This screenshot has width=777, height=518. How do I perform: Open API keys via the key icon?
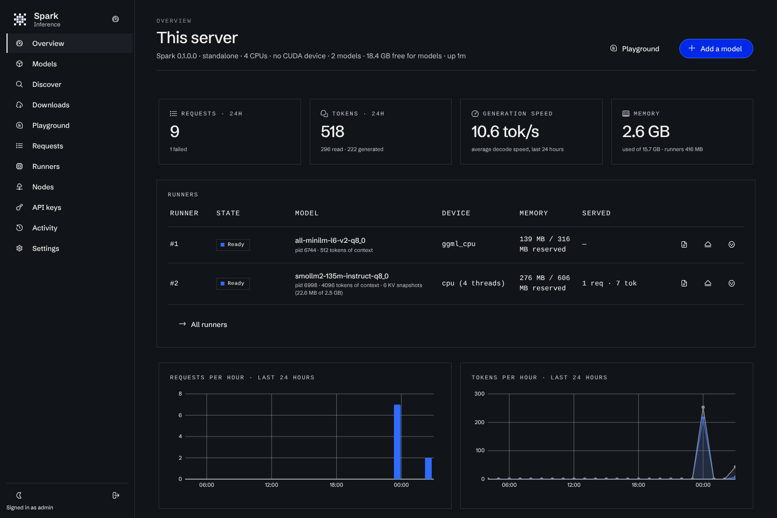(x=19, y=207)
